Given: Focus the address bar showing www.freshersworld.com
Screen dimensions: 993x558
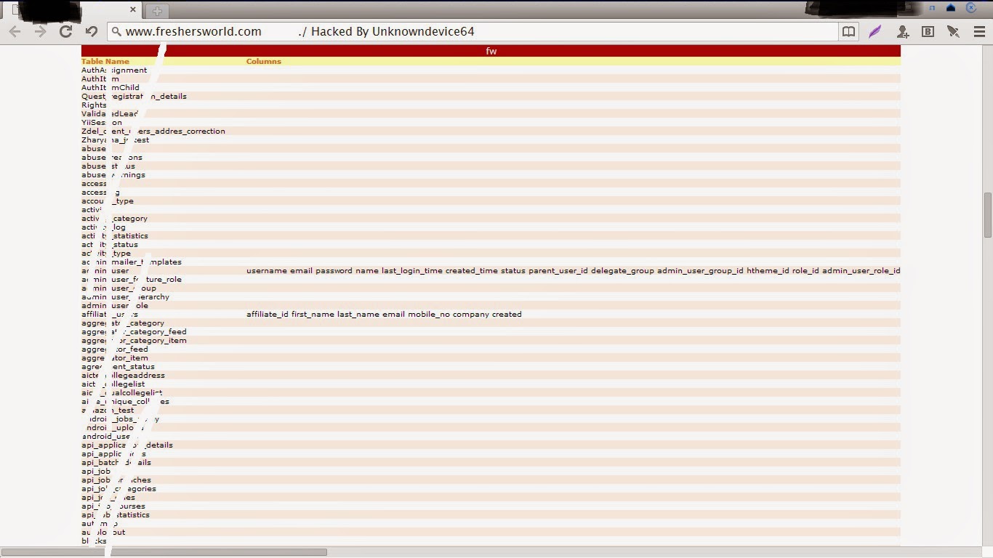Looking at the screenshot, I should pyautogui.click(x=473, y=31).
